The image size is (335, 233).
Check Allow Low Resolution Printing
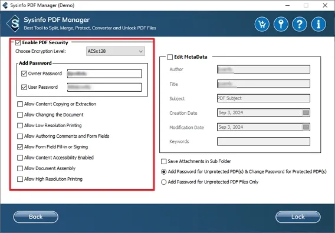point(20,125)
